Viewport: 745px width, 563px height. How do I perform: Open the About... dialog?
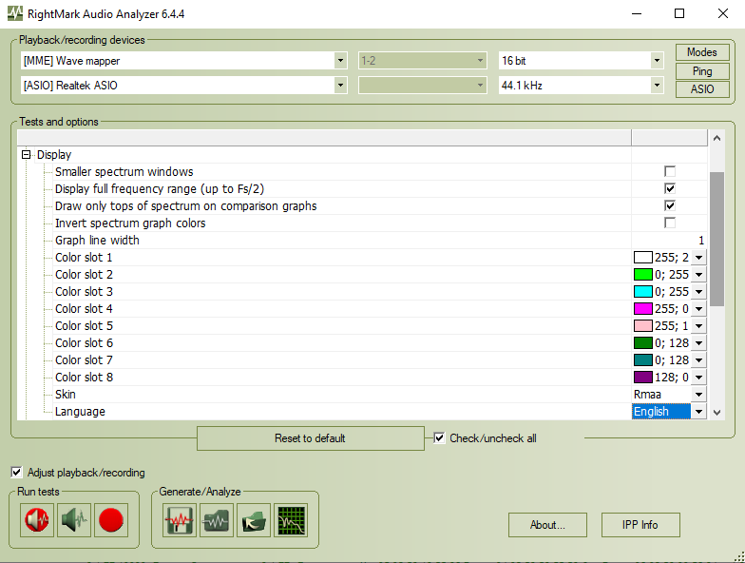(x=547, y=525)
